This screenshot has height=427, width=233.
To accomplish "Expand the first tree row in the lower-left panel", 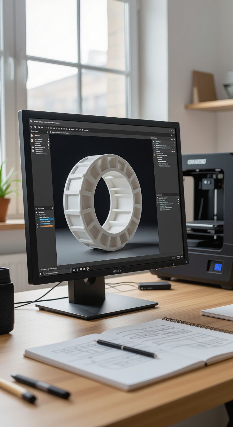I will (x=37, y=213).
